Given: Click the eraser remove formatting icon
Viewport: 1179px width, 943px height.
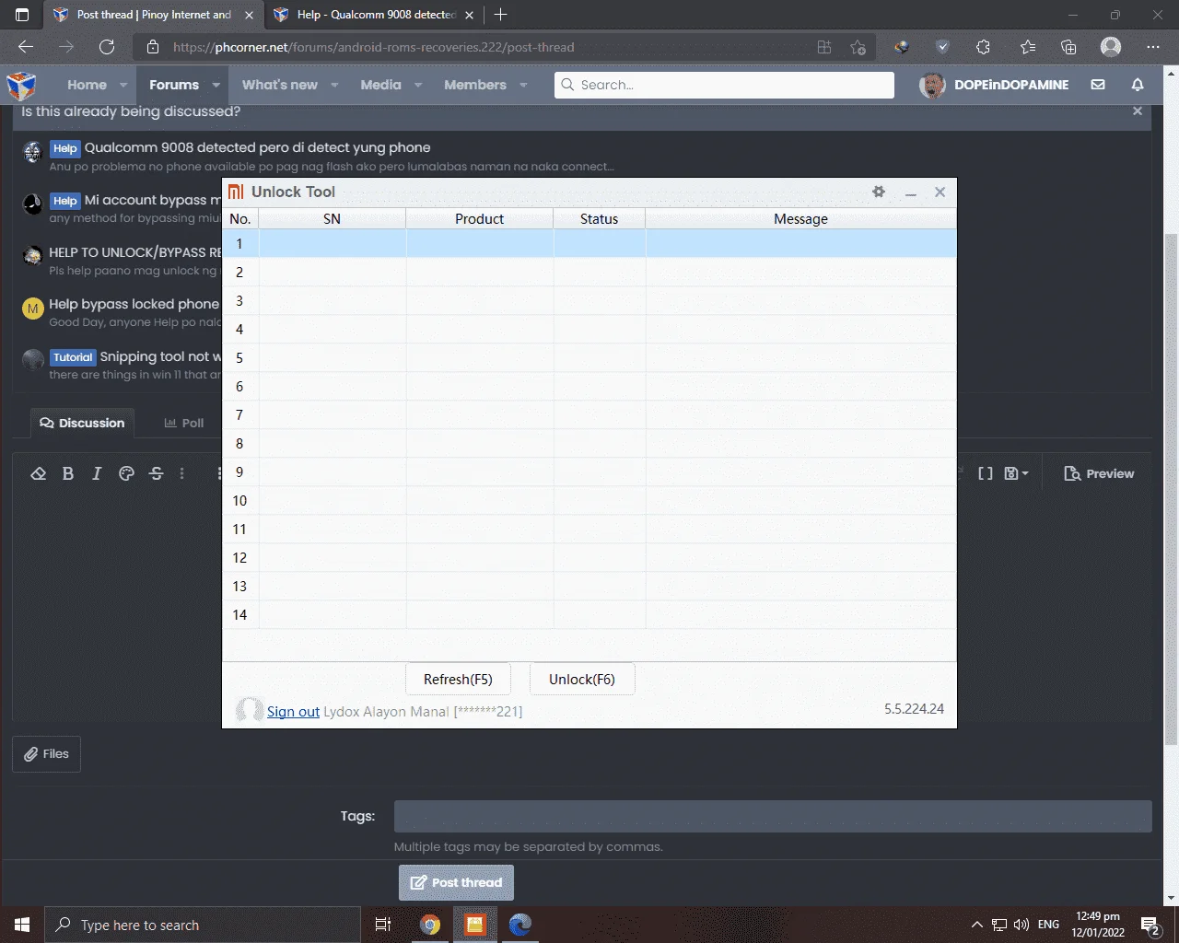Looking at the screenshot, I should tap(38, 473).
